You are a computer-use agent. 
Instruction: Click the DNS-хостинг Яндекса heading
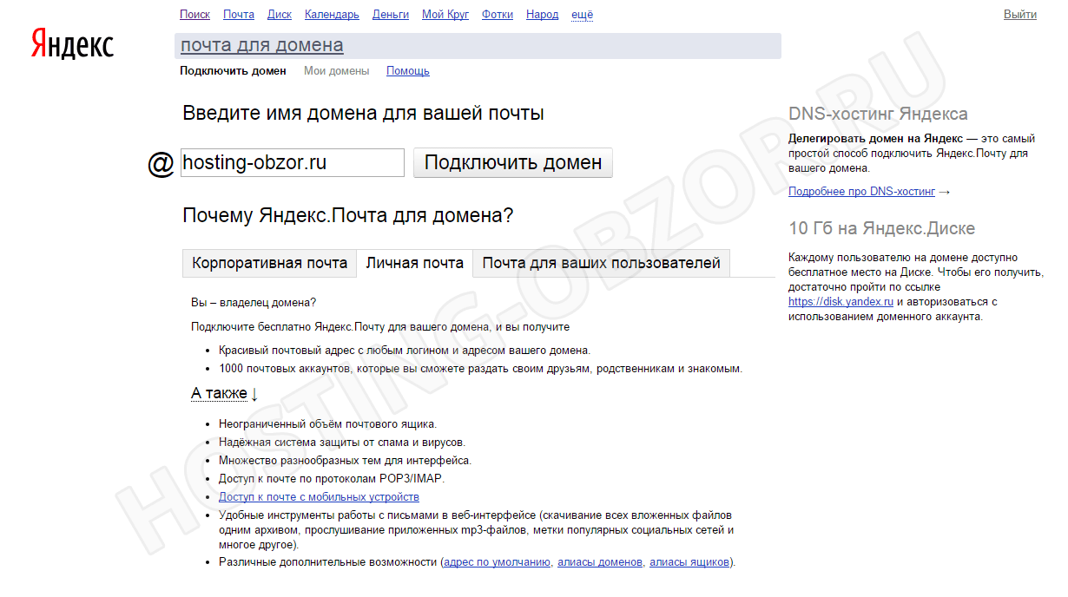[x=878, y=115]
